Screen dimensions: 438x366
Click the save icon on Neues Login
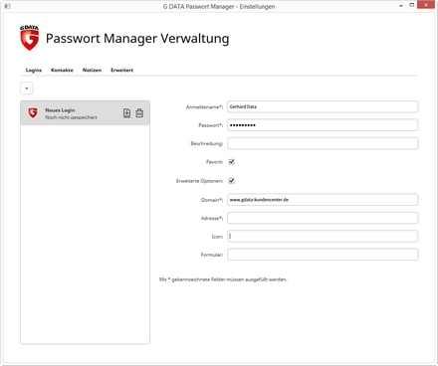(x=126, y=113)
